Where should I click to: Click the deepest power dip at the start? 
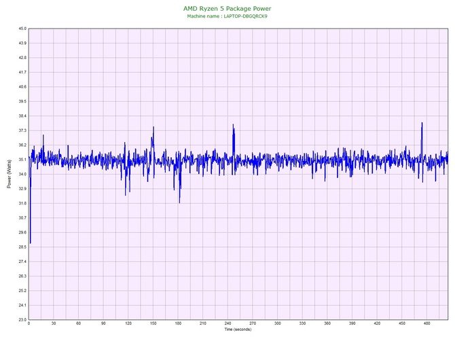tap(31, 243)
